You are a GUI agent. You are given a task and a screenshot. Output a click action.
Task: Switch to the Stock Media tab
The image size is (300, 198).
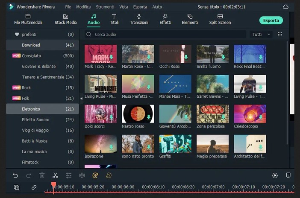(x=65, y=19)
